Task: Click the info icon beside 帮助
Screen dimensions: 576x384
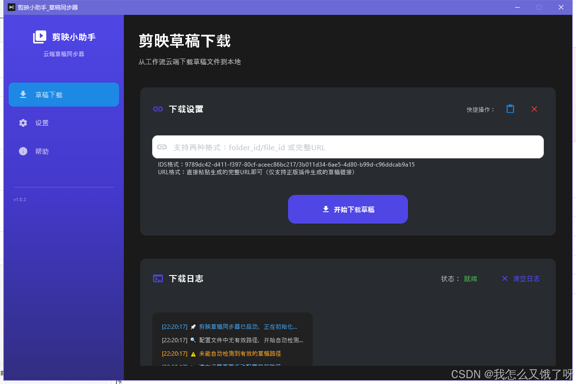Action: click(23, 151)
